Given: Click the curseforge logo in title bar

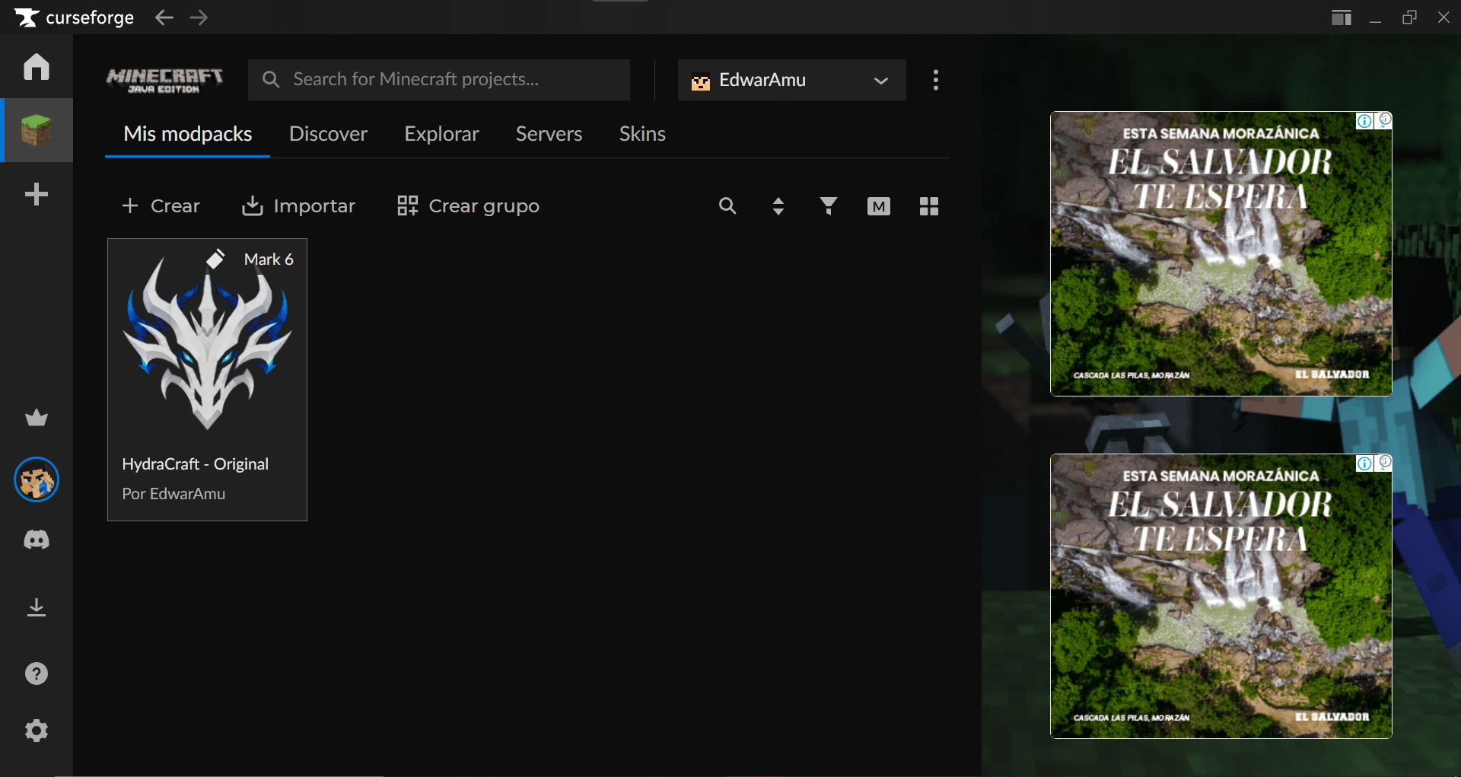Looking at the screenshot, I should (x=75, y=18).
